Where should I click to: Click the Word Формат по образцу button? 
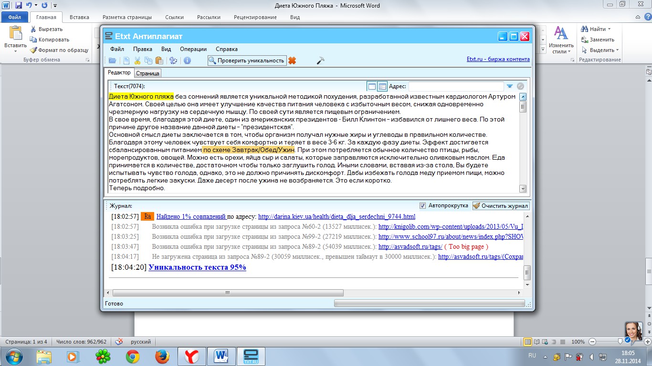(x=60, y=50)
